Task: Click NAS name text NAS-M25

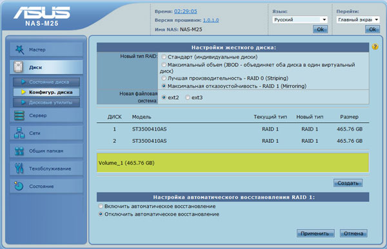Action: click(191, 30)
